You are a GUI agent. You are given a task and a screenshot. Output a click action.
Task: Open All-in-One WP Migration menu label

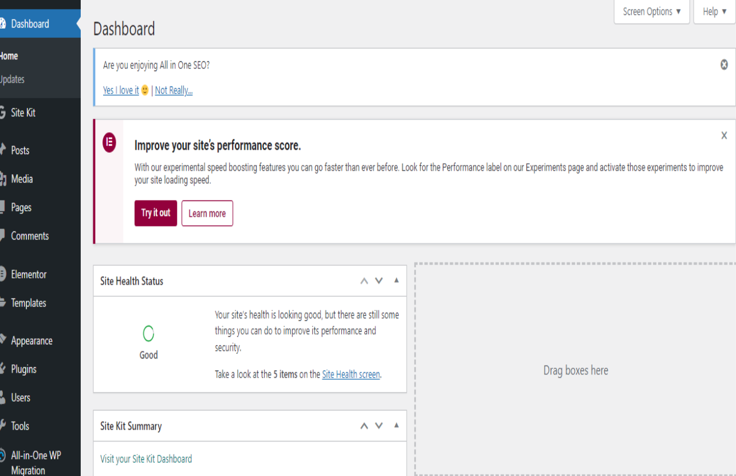[36, 463]
